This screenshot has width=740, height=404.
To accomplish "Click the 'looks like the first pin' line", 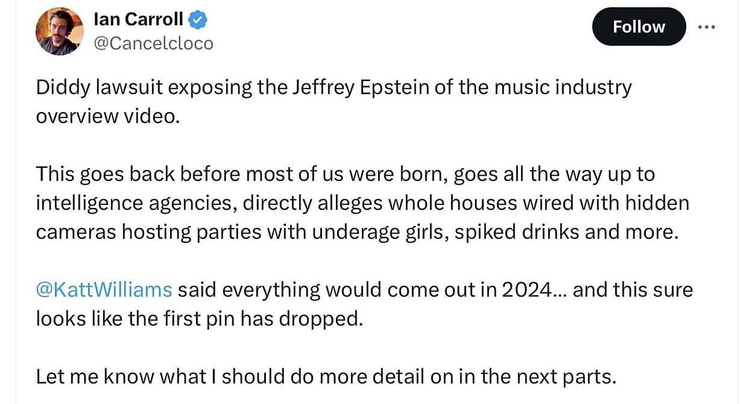I will pos(200,318).
